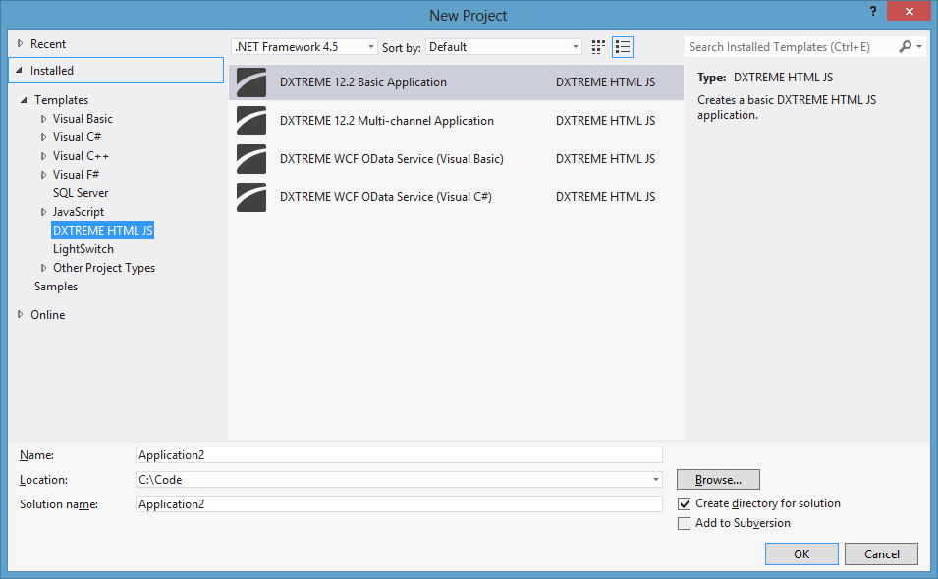Click the Browse... button

(718, 479)
